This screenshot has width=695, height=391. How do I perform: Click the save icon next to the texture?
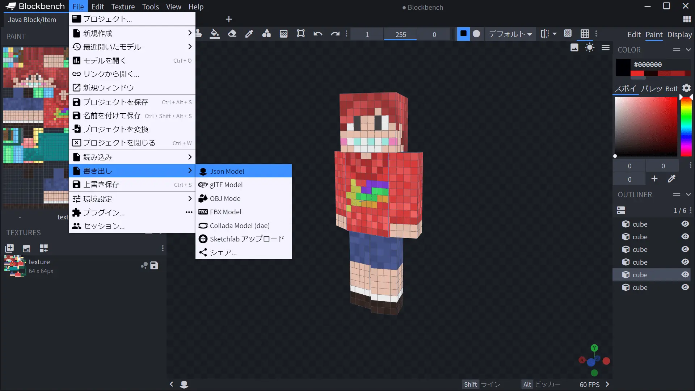(154, 265)
